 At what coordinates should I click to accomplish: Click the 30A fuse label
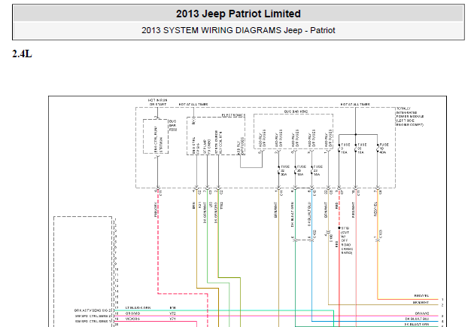pos(285,170)
